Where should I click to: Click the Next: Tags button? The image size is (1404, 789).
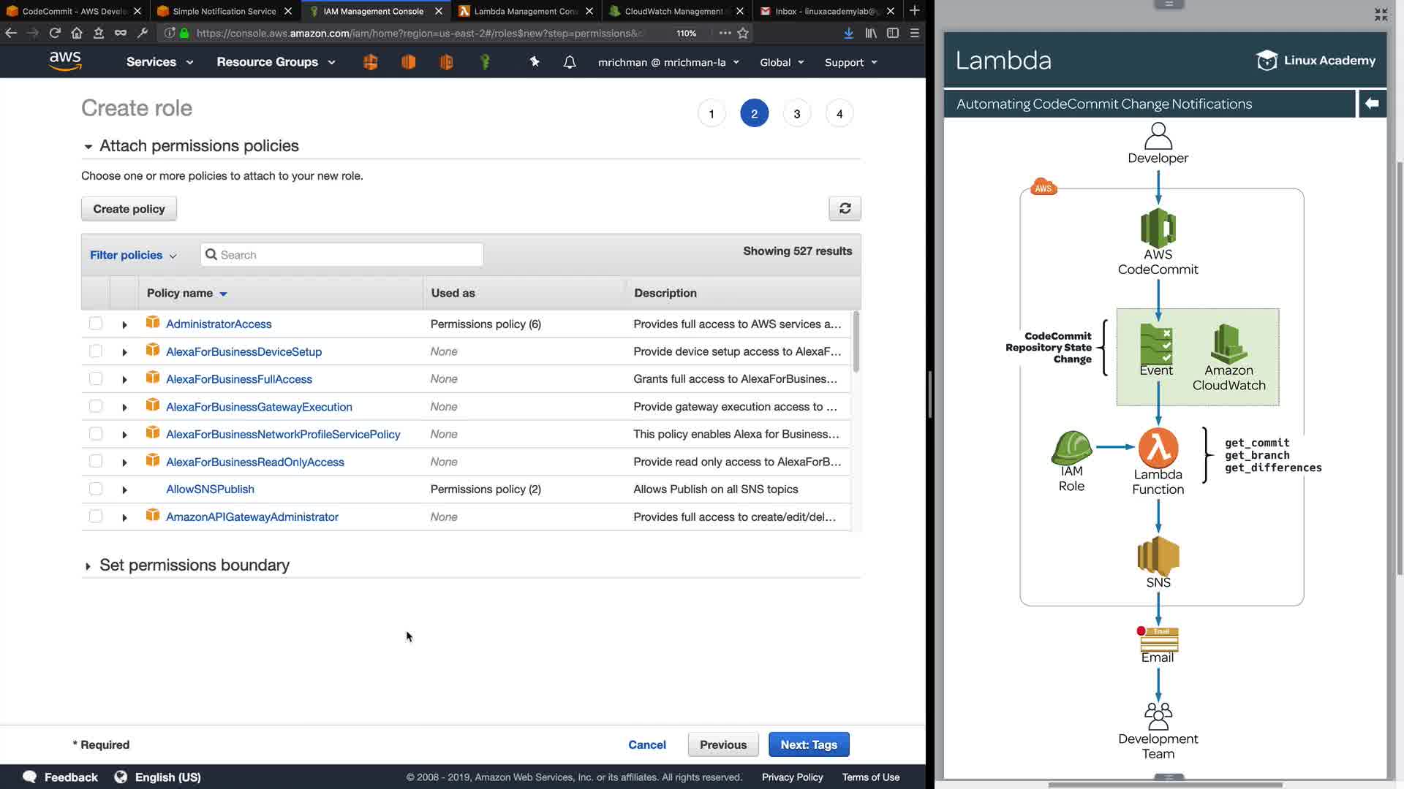point(808,744)
